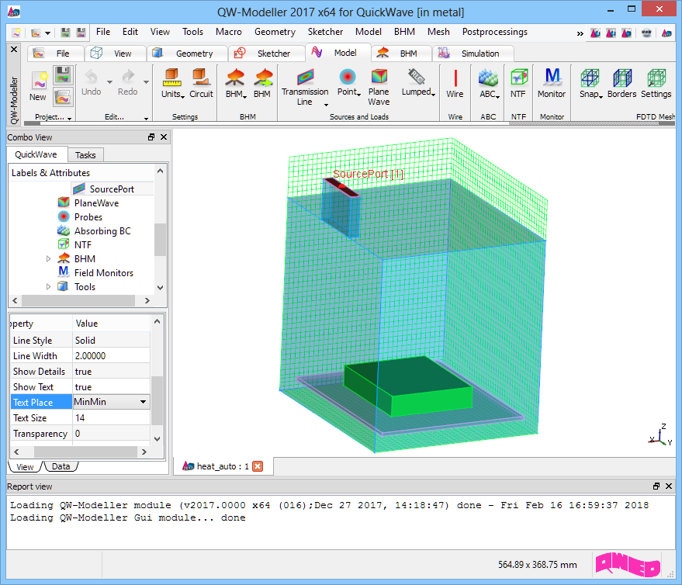Open FDTD mesh Settings icon

pos(656,79)
